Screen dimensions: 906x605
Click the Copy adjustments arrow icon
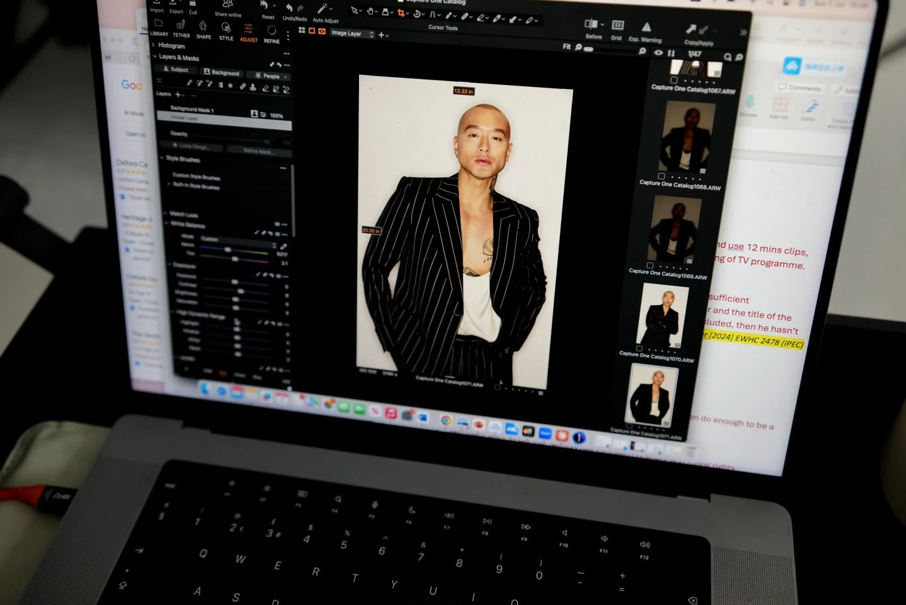pos(691,29)
